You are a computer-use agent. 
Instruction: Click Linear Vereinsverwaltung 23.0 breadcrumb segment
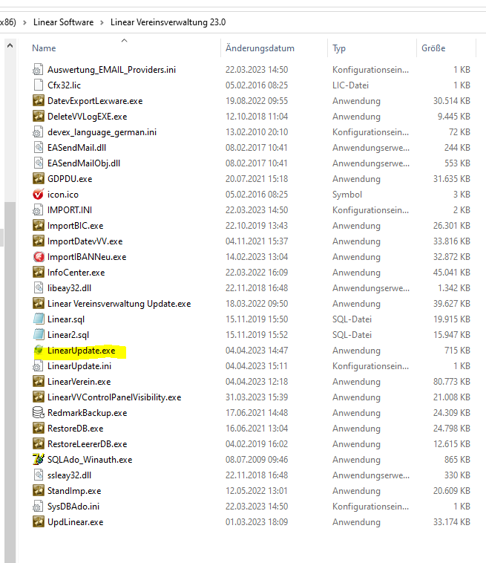coord(168,22)
